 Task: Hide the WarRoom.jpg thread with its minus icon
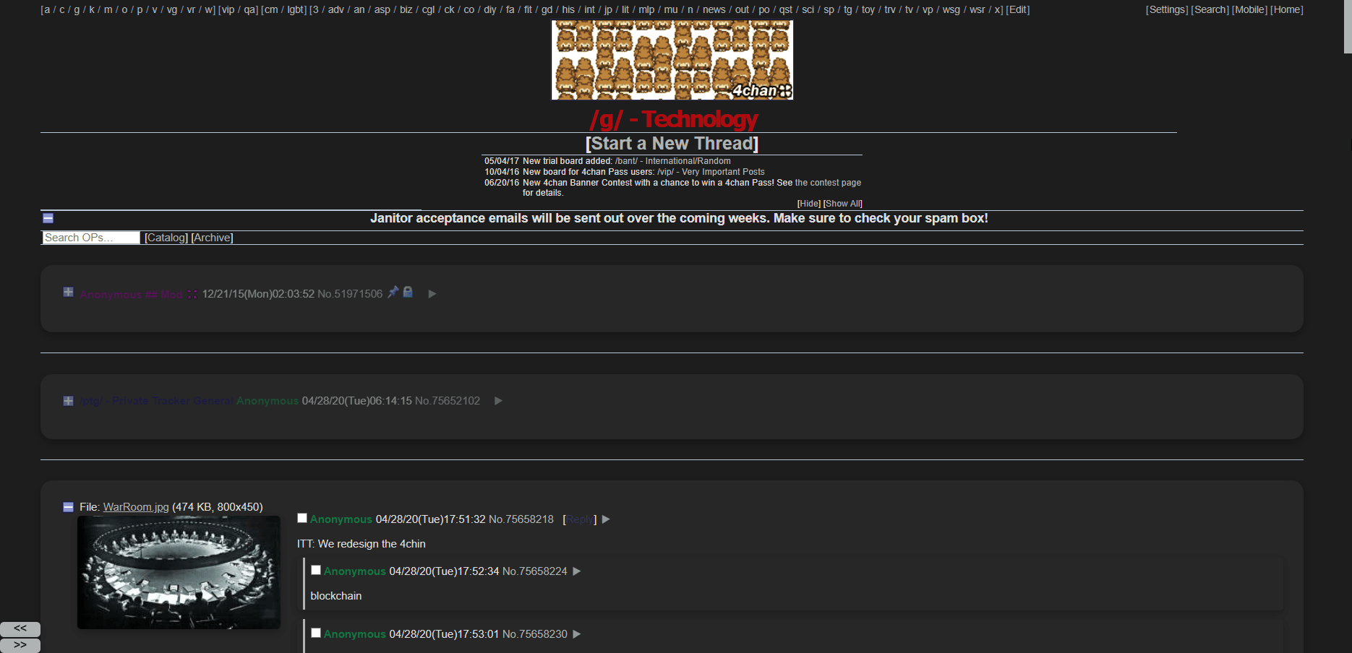tap(67, 506)
